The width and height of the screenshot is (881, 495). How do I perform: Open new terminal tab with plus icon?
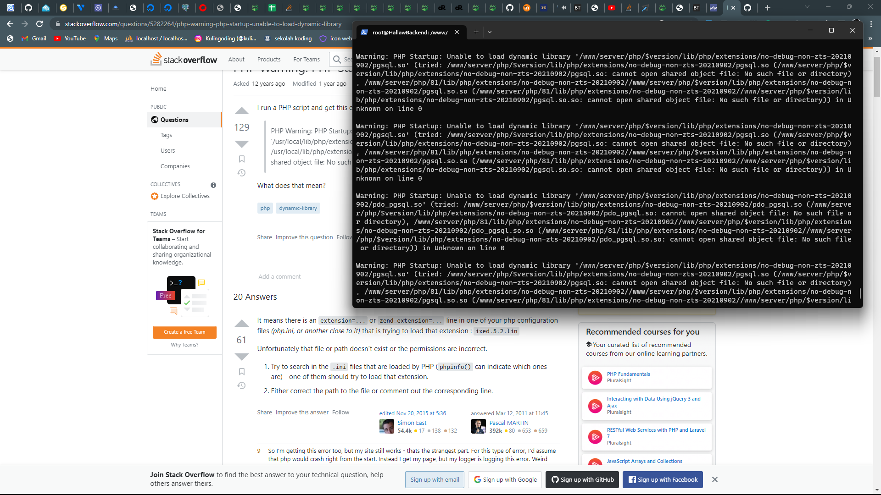point(476,32)
